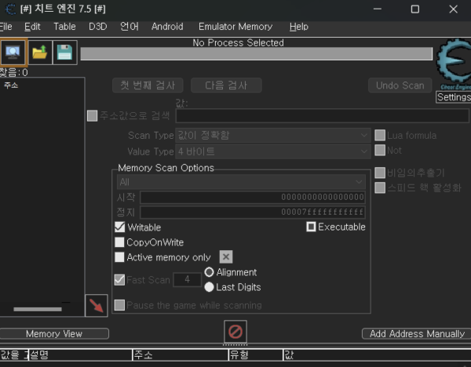Minimize the Cheat Engine window
Viewport: 471px width, 367px height.
[x=378, y=9]
